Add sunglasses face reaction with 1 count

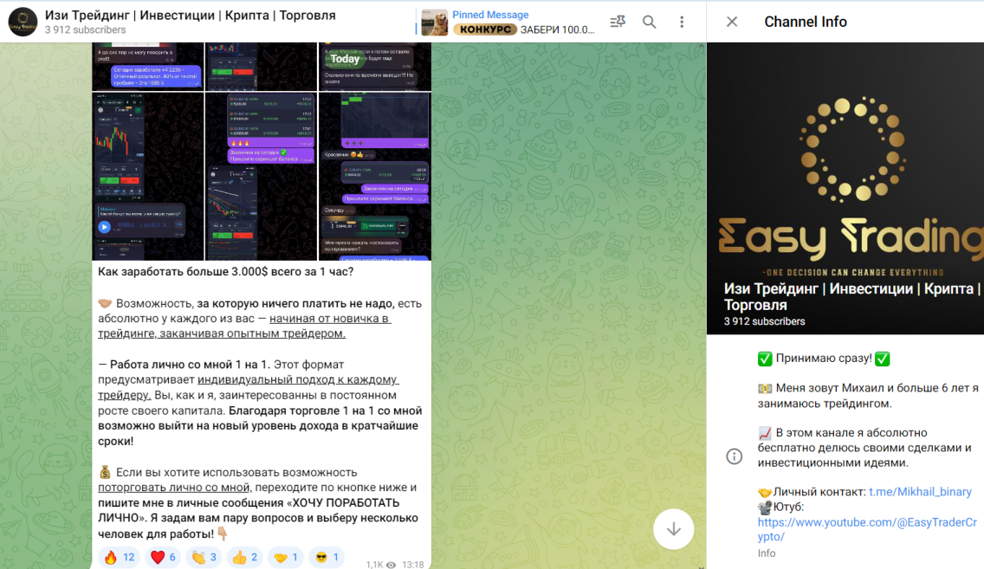click(x=327, y=557)
